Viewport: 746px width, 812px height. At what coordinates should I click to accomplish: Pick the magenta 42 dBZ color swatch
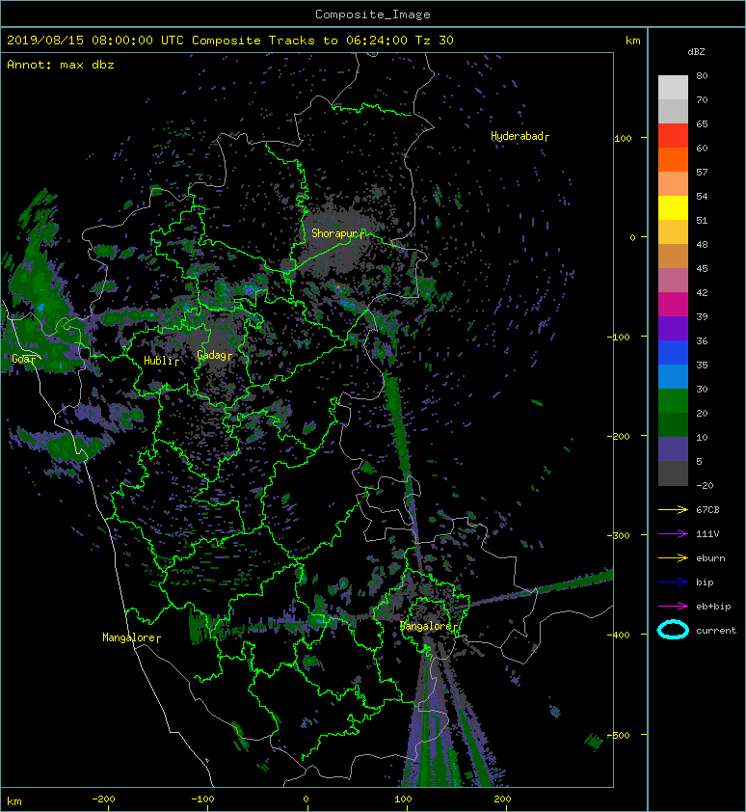click(x=673, y=304)
